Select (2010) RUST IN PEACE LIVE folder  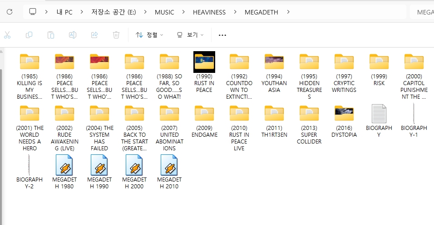(x=239, y=128)
